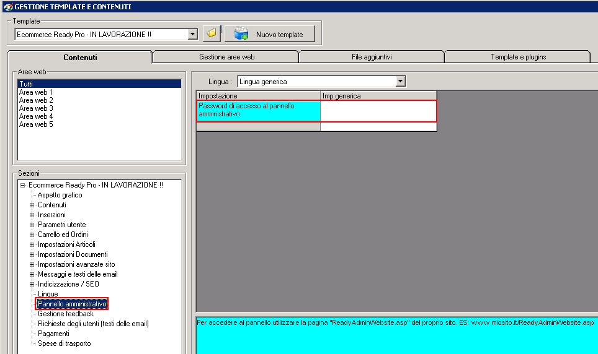This screenshot has width=598, height=354.
Task: Open the Lingua dropdown arrow
Action: (400, 81)
